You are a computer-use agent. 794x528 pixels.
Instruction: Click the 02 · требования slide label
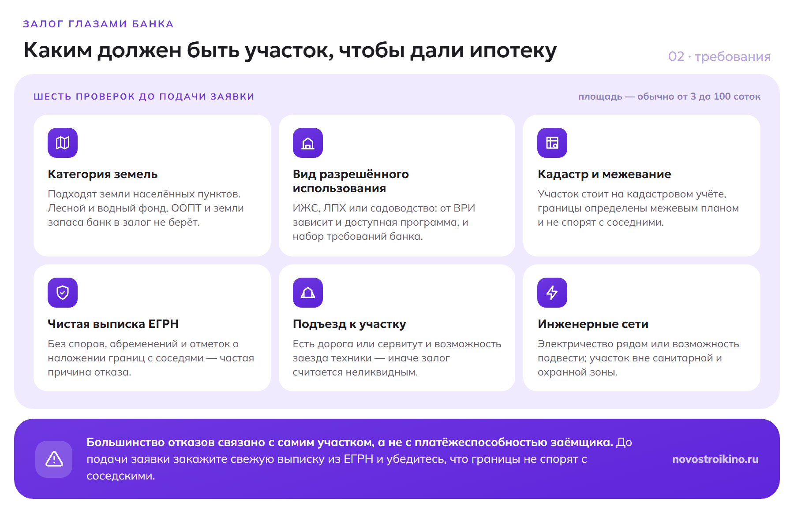719,56
